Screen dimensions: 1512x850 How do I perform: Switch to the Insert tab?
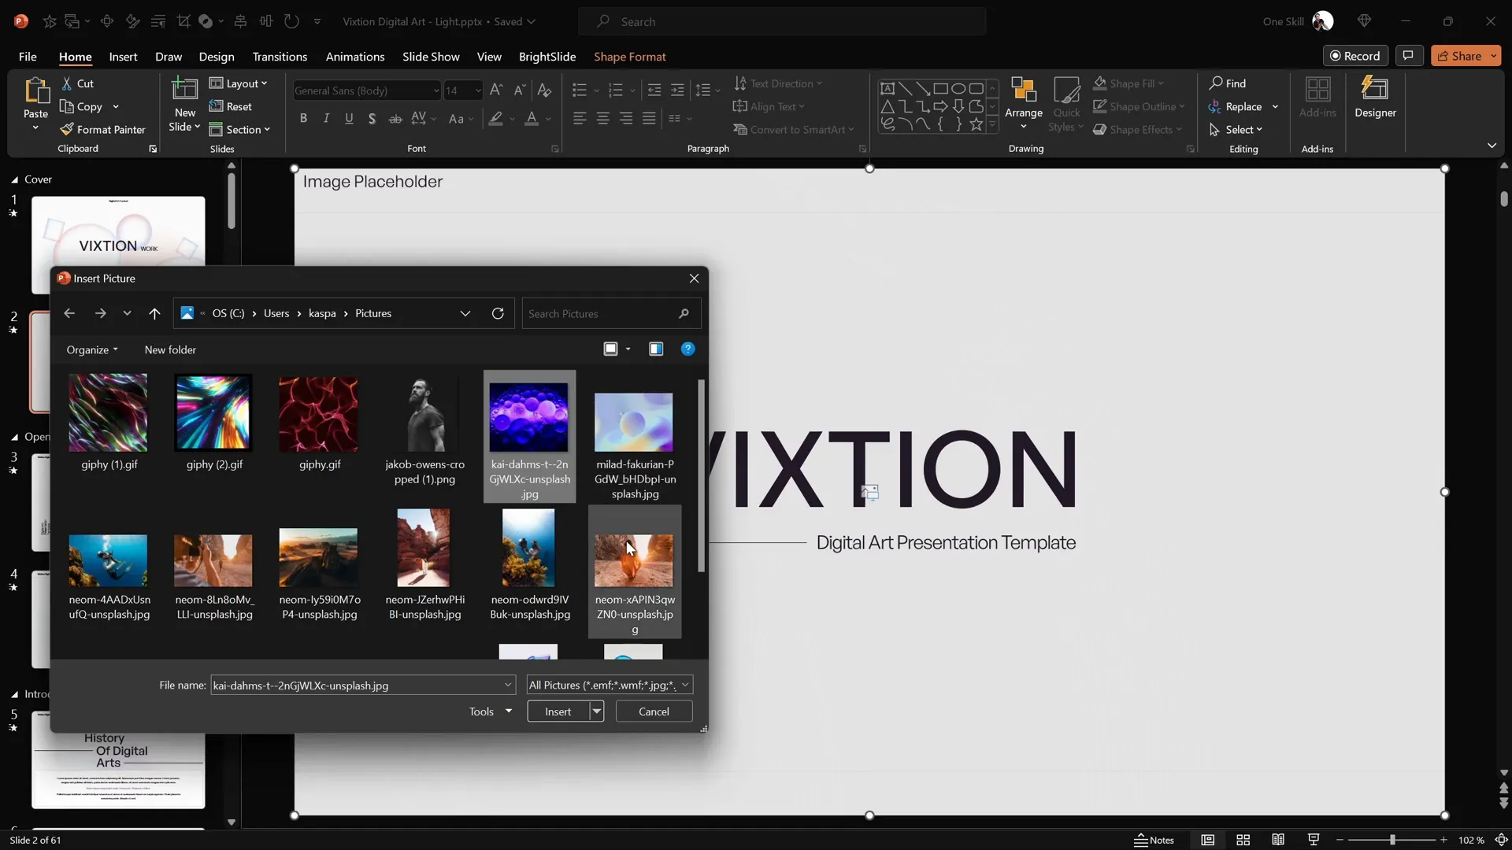tap(123, 57)
